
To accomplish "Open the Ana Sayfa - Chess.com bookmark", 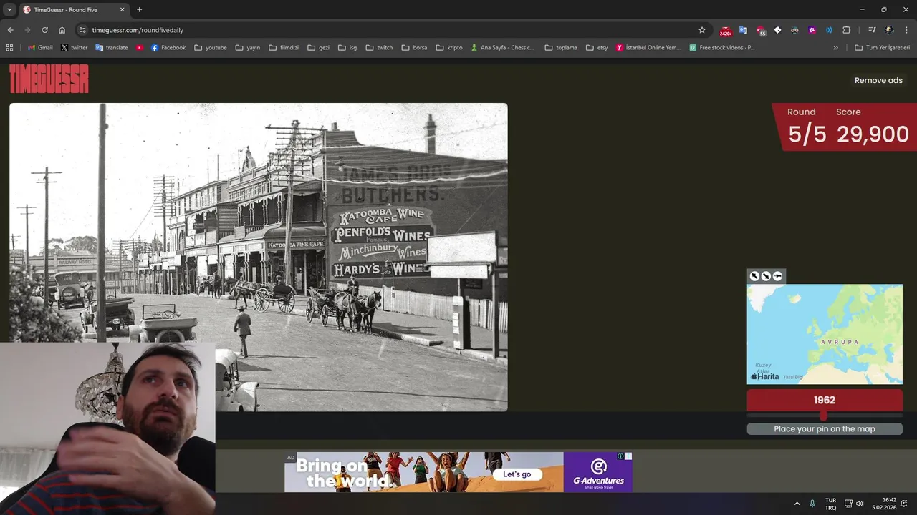I will point(502,48).
